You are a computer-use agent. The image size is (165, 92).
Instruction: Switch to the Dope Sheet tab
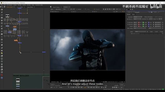coord(30,7)
